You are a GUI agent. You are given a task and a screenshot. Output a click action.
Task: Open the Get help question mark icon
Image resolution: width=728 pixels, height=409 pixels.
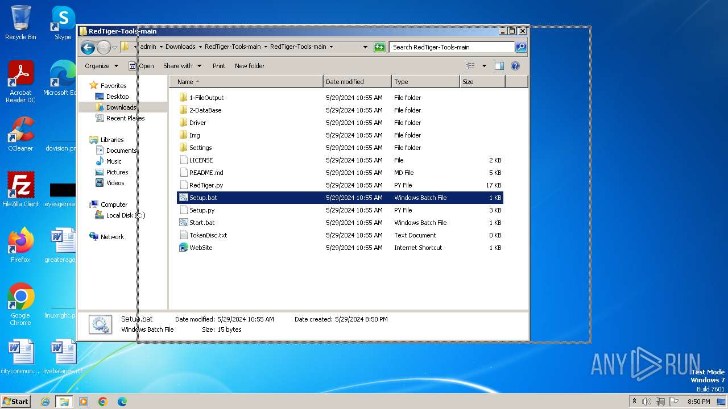pyautogui.click(x=515, y=66)
